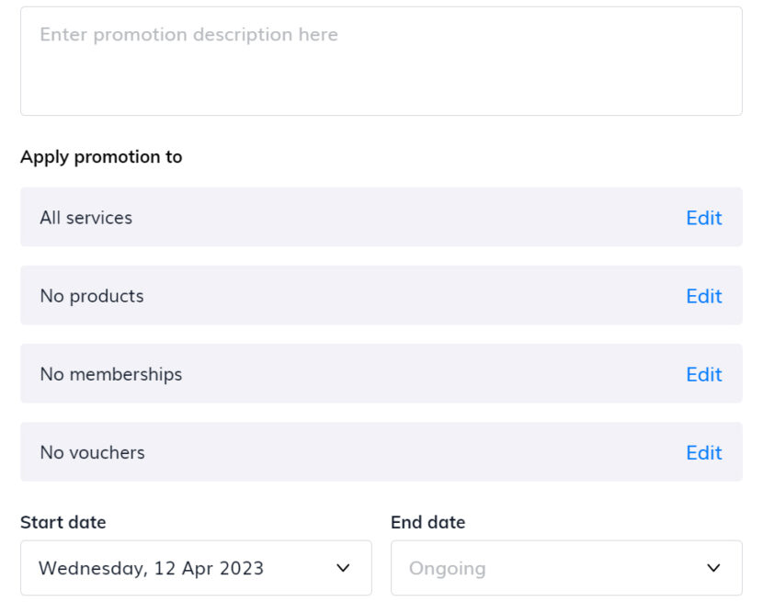The height and width of the screenshot is (602, 763).
Task: Edit the memberships for this promotion
Action: click(703, 374)
